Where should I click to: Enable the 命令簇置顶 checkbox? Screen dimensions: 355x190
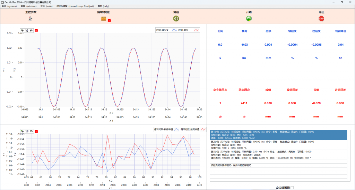292,188
